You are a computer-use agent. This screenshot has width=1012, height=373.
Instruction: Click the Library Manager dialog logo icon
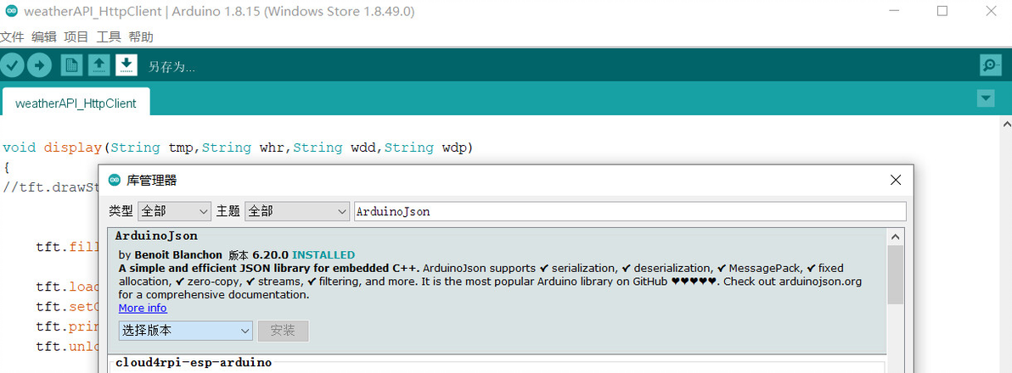point(115,180)
